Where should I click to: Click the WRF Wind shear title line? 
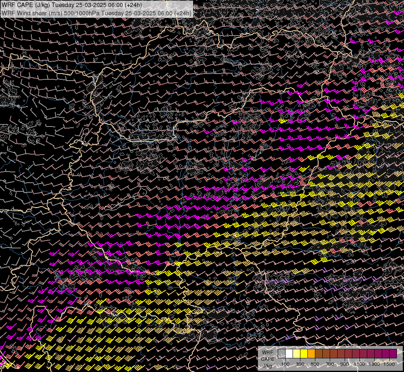click(x=97, y=13)
